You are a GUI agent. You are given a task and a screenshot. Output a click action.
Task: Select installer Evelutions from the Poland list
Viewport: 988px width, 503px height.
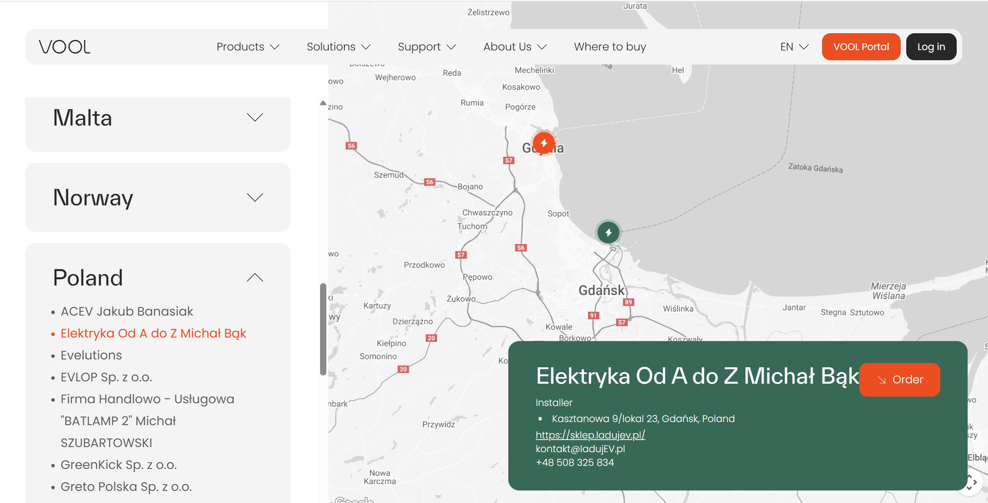click(91, 355)
